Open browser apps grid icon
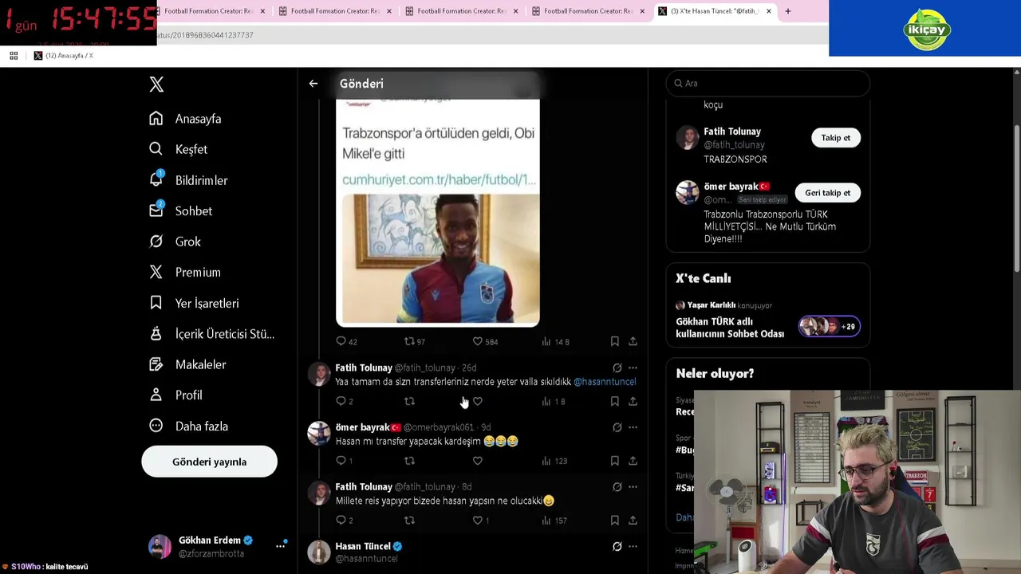Screen dimensions: 1021x574 (x=14, y=56)
